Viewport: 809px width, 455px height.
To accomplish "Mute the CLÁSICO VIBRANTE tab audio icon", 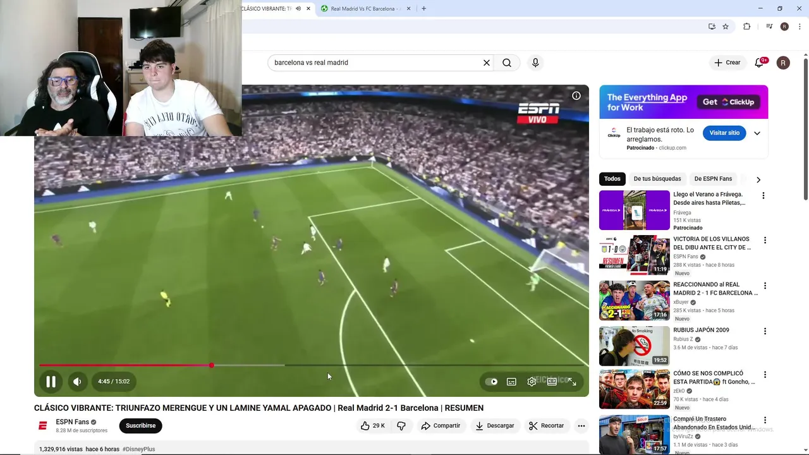I will pos(298,9).
